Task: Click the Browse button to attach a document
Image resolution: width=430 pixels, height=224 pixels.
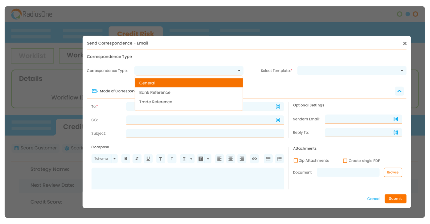Action: [x=393, y=172]
